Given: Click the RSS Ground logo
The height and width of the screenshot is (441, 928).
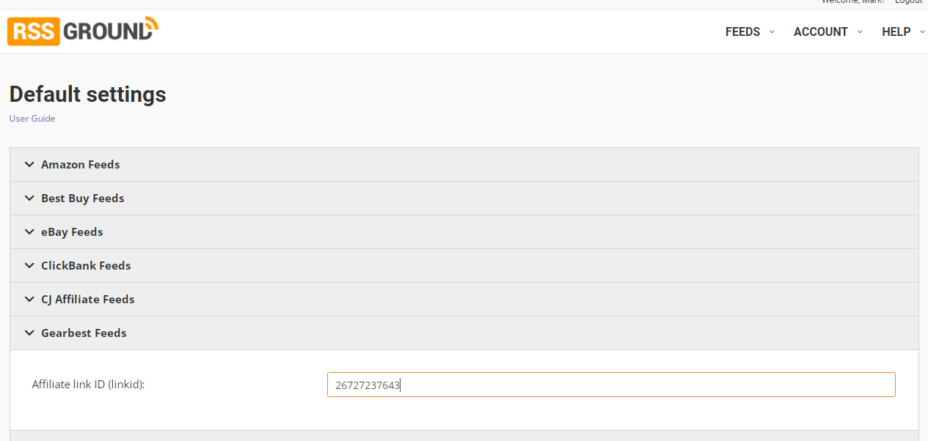Looking at the screenshot, I should tap(83, 31).
